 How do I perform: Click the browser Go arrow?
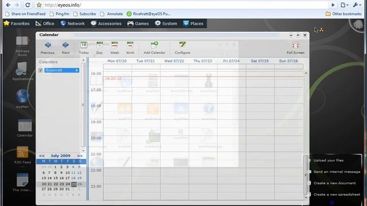pyautogui.click(x=333, y=5)
